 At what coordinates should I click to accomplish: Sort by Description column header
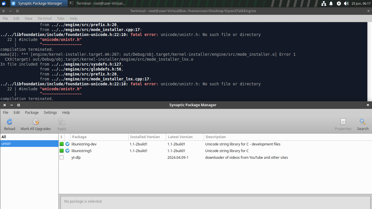point(288,137)
